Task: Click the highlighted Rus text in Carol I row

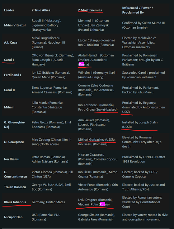Action: tap(81, 64)
